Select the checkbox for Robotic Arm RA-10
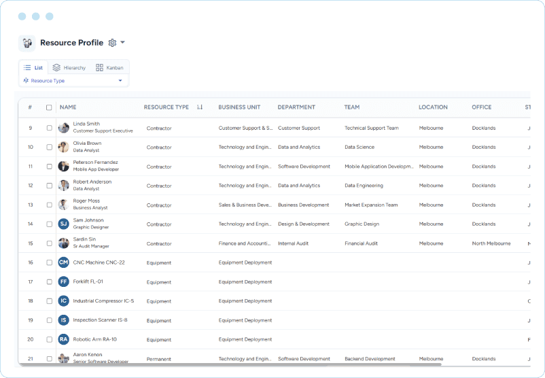This screenshot has width=545, height=378. (x=50, y=339)
